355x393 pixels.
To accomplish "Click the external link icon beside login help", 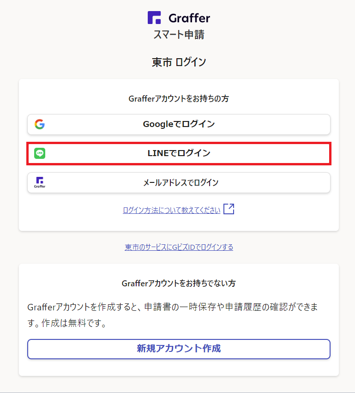I will pyautogui.click(x=229, y=209).
